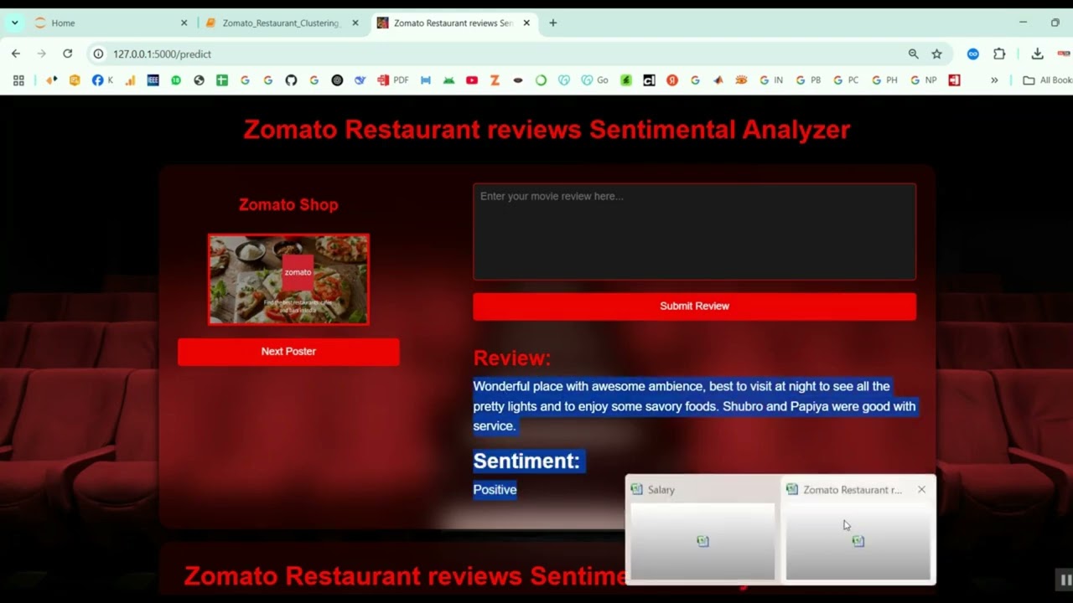The image size is (1073, 603).
Task: Click the Next Poster button
Action: (288, 352)
